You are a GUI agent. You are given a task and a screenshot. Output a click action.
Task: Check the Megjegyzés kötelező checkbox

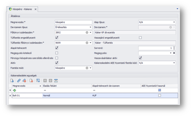[x=57, y=53]
